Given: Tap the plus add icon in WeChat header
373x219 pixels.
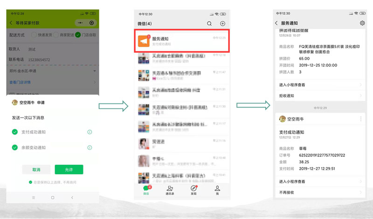Looking at the screenshot, I should [x=222, y=23].
